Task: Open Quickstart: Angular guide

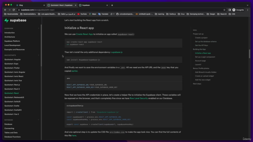Action: click(x=13, y=60)
